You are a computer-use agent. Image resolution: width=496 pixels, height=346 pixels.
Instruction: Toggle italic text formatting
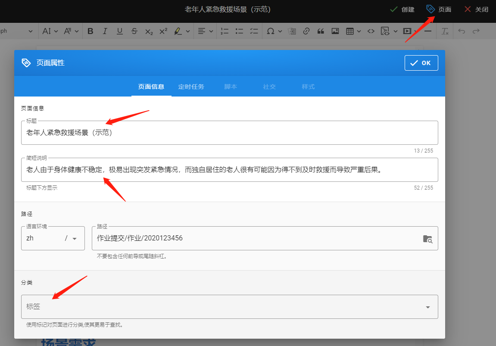(105, 31)
